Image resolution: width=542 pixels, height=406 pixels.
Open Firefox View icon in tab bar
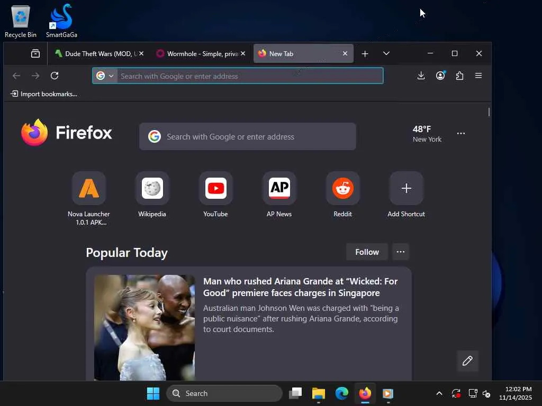[x=35, y=53]
